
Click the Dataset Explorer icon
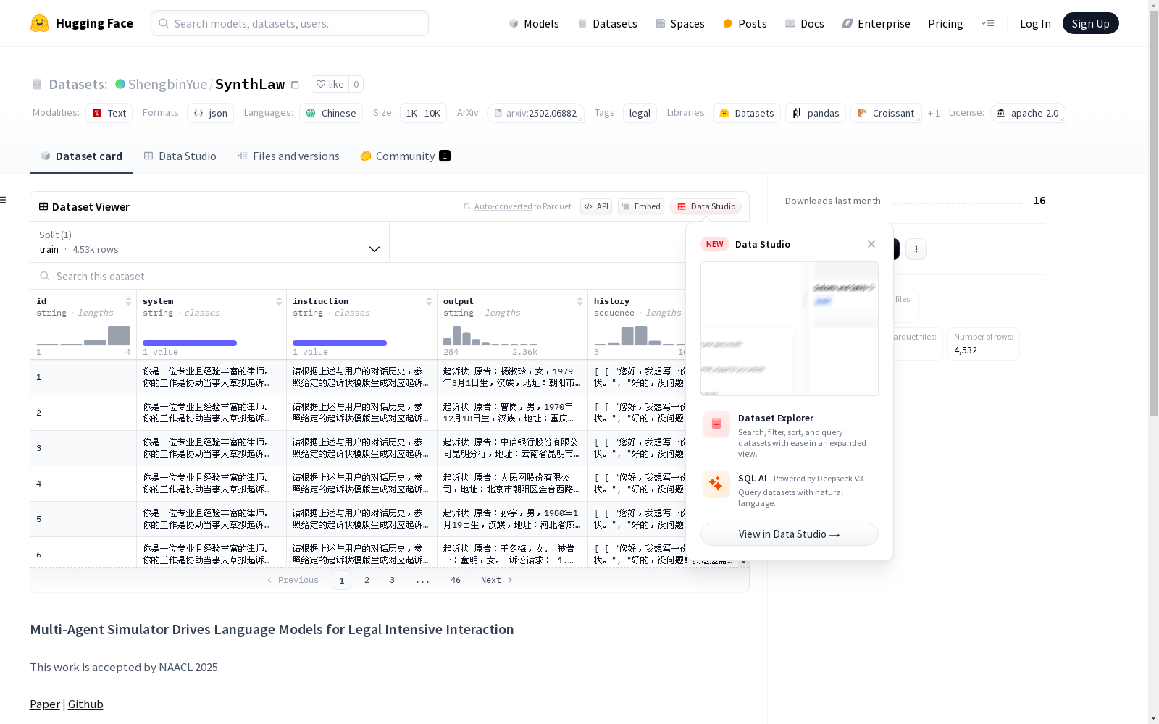[716, 424]
